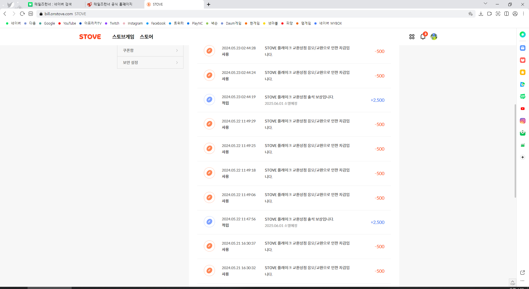Open a new browser tab
This screenshot has width=529, height=289.
209,4
